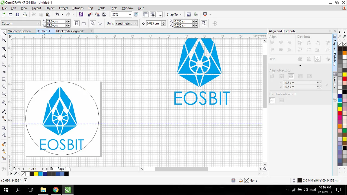This screenshot has width=347, height=195.
Task: Collapse the text alignment section arrow
Action: tap(300, 66)
